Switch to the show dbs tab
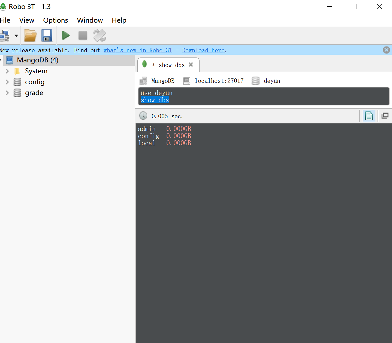Image resolution: width=392 pixels, height=343 pixels. [168, 65]
